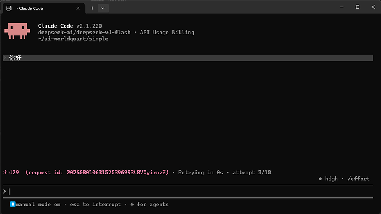Click the '← for agents' hint
This screenshot has height=214, width=381.
(x=150, y=204)
